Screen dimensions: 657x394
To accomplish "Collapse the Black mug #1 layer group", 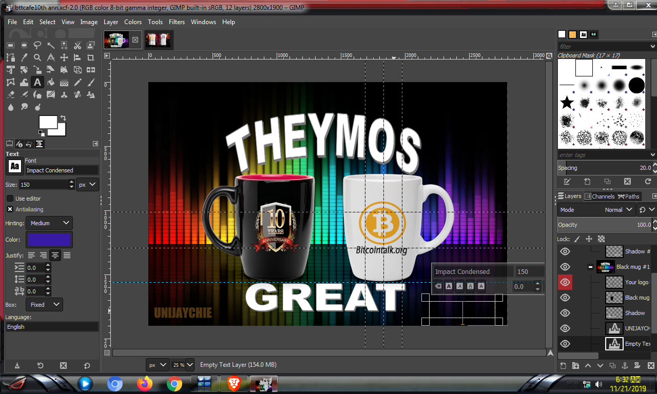I will pos(590,267).
